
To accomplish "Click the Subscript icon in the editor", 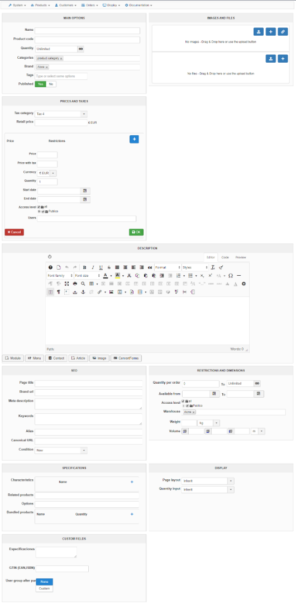I will (202, 276).
